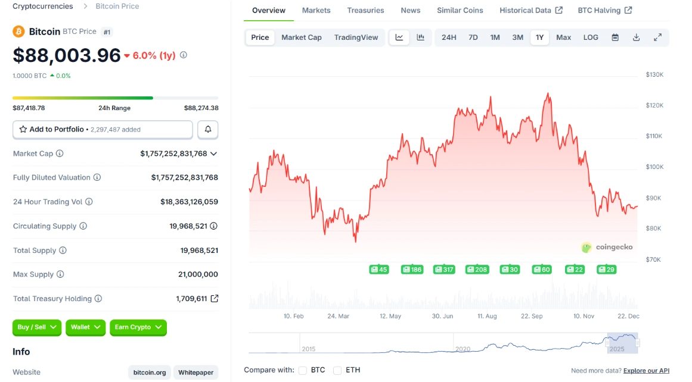
Task: Open the Earn Crypto dropdown
Action: pos(138,327)
